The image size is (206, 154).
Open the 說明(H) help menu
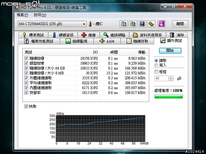coord(40,15)
